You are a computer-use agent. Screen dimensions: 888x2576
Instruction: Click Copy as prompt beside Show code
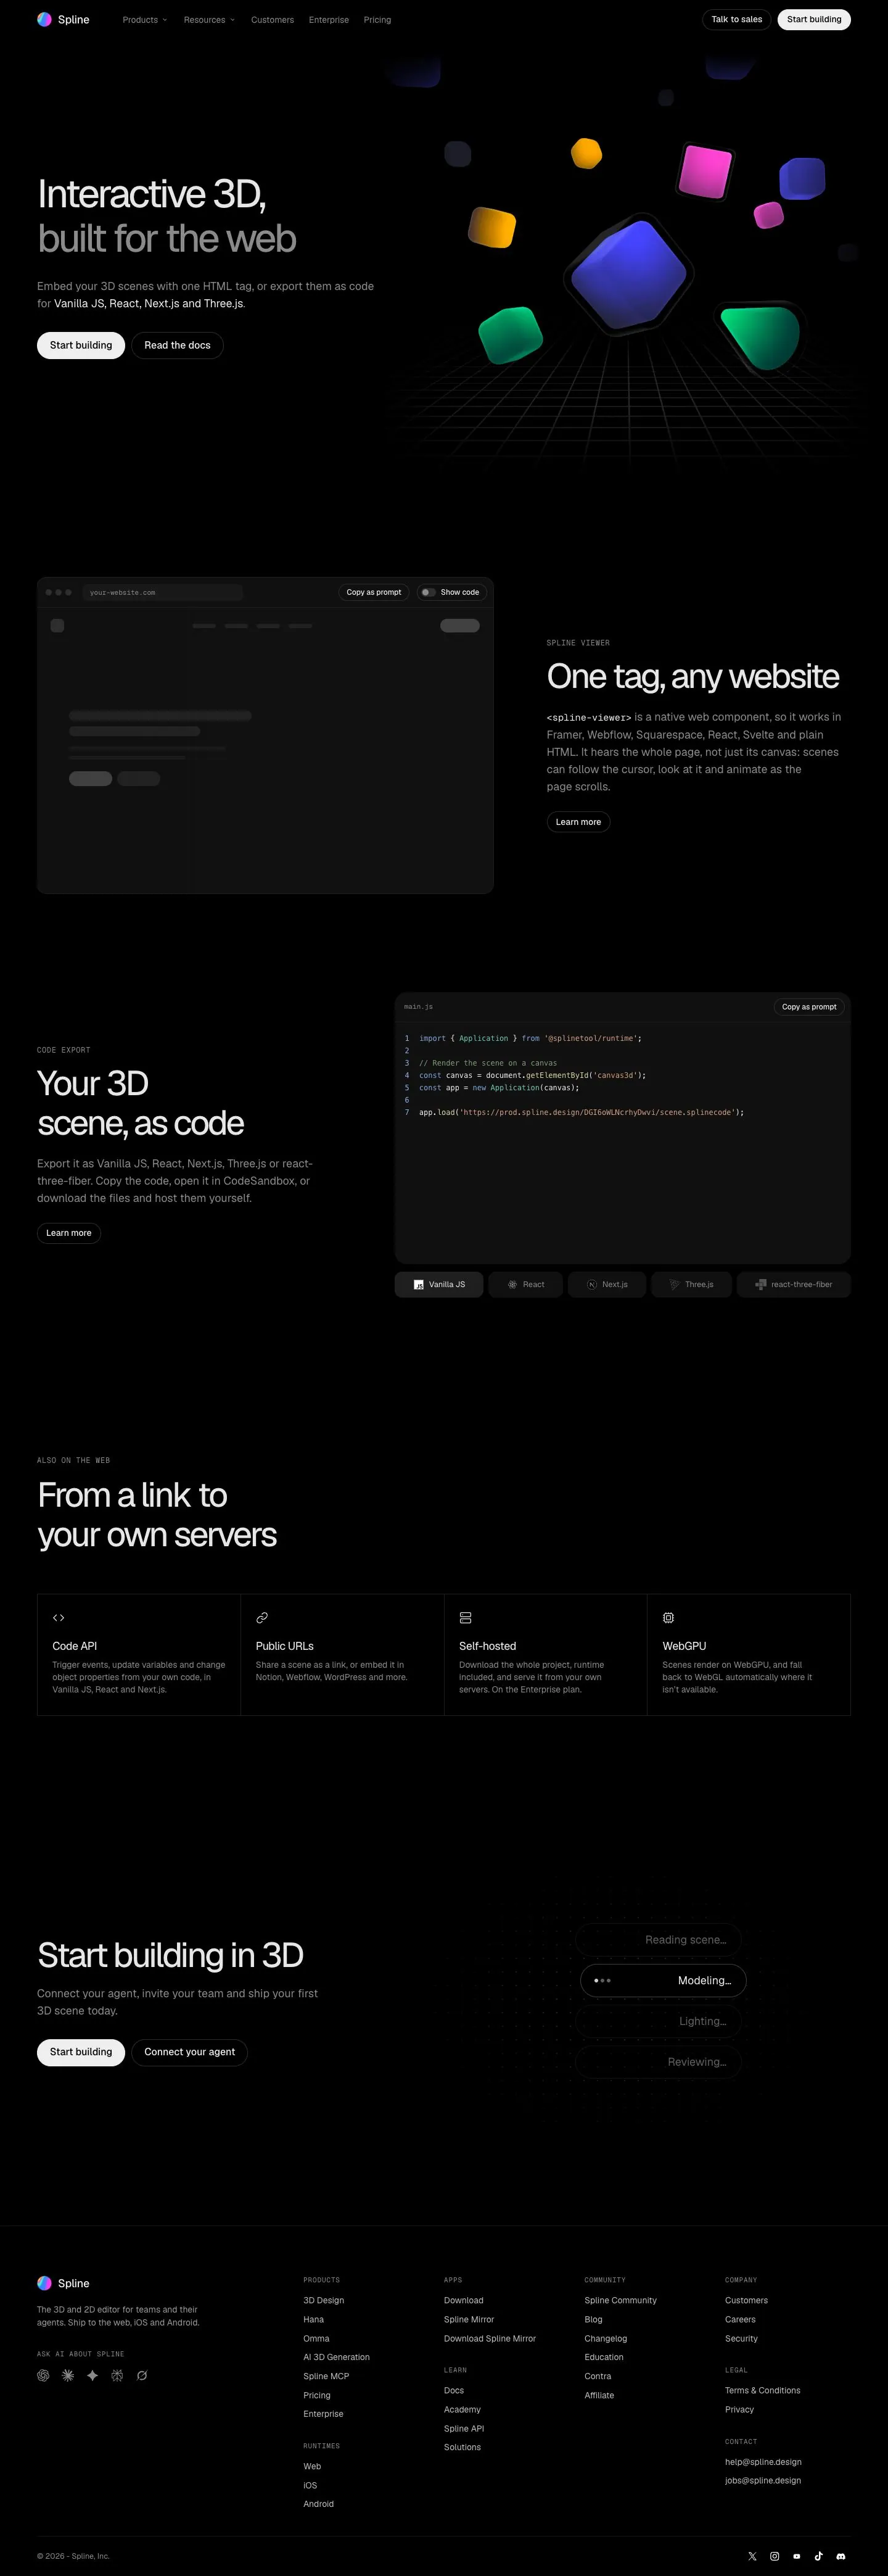click(x=374, y=592)
